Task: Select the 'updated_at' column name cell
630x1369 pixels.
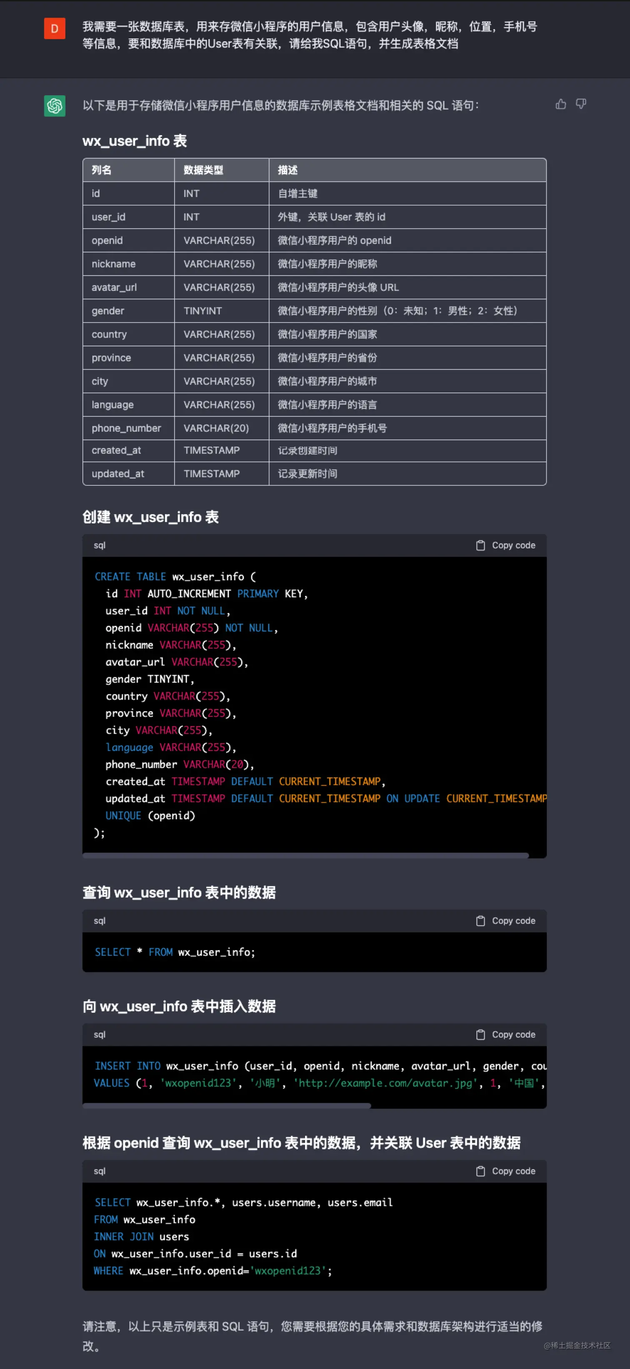Action: pyautogui.click(x=128, y=474)
